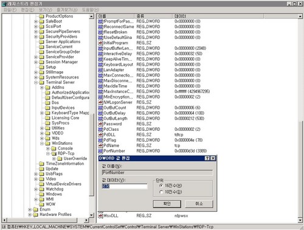The width and height of the screenshot is (304, 230).
Task: Expand the Wds tree node
Action: pyautogui.click(x=42, y=139)
